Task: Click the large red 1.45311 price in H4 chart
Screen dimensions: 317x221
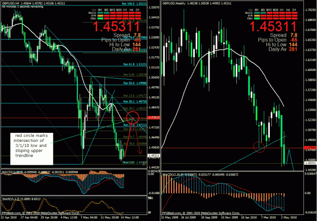Action: pyautogui.click(x=117, y=26)
